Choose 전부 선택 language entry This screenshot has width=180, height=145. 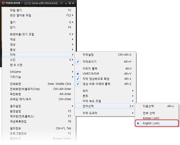click(x=157, y=113)
